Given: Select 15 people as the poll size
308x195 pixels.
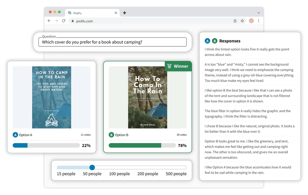Looking at the screenshot, I should (x=66, y=174).
